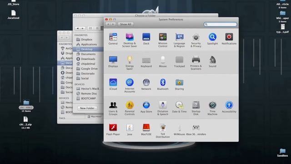Select Downloads in Choose a Folder sidebar

88,59
